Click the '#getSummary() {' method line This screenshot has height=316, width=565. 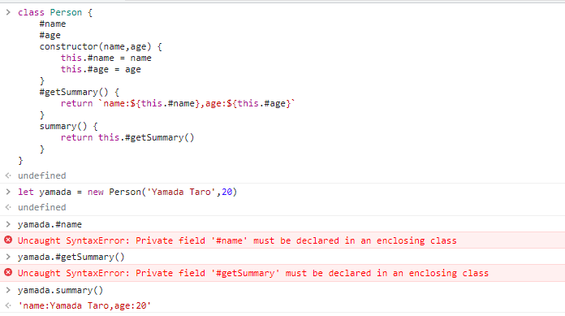tap(80, 92)
